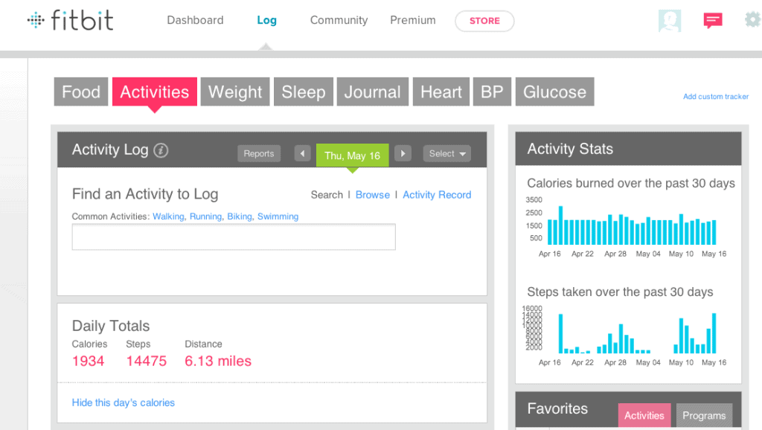Open the user profile avatar

click(670, 20)
